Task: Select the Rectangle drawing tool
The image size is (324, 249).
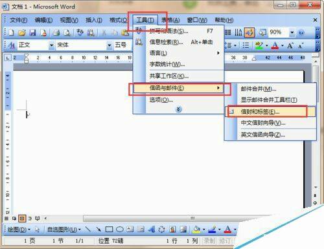Action: [x=109, y=229]
